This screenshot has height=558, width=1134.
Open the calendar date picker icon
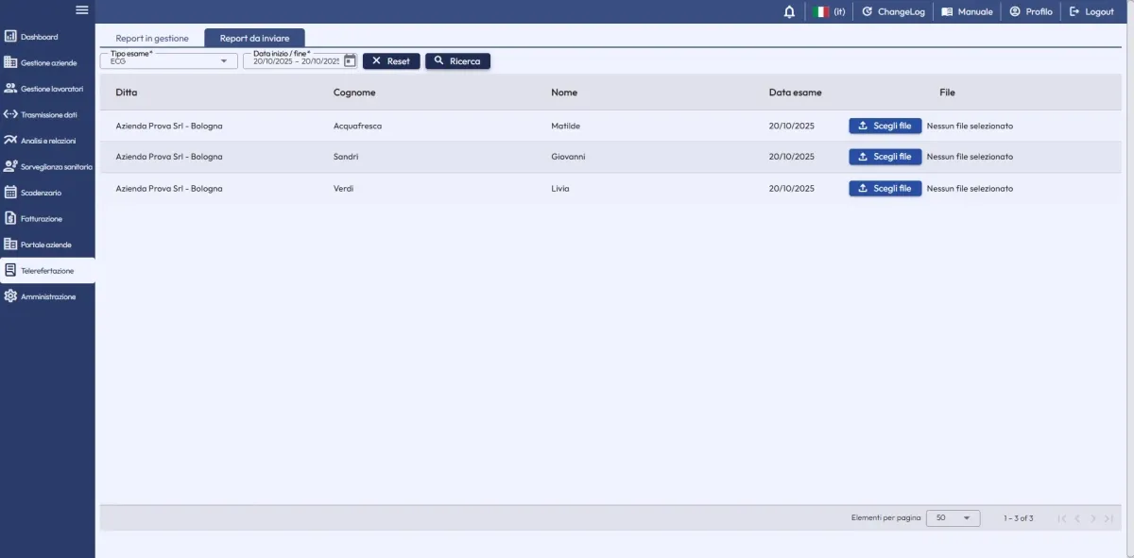350,60
